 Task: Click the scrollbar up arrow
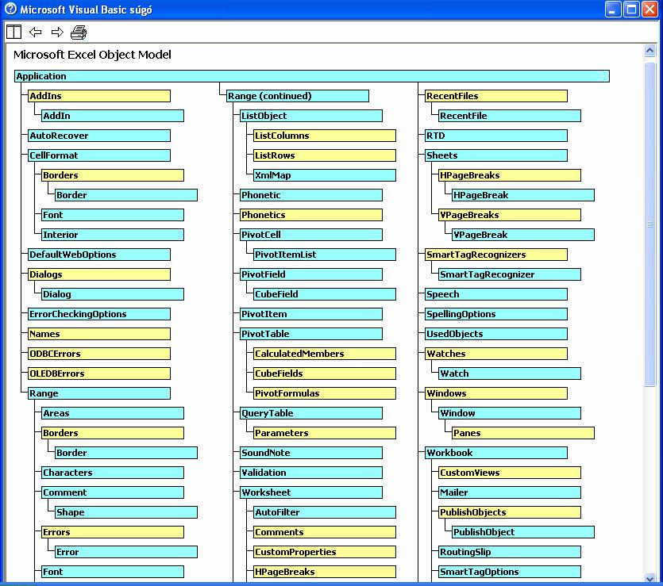[650, 51]
